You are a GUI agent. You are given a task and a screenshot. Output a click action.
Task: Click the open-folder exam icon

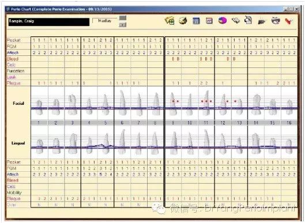click(170, 20)
